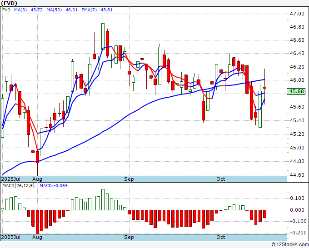Click the Oct label on MACD time axis
This screenshot has height=248, width=309.
221,238
